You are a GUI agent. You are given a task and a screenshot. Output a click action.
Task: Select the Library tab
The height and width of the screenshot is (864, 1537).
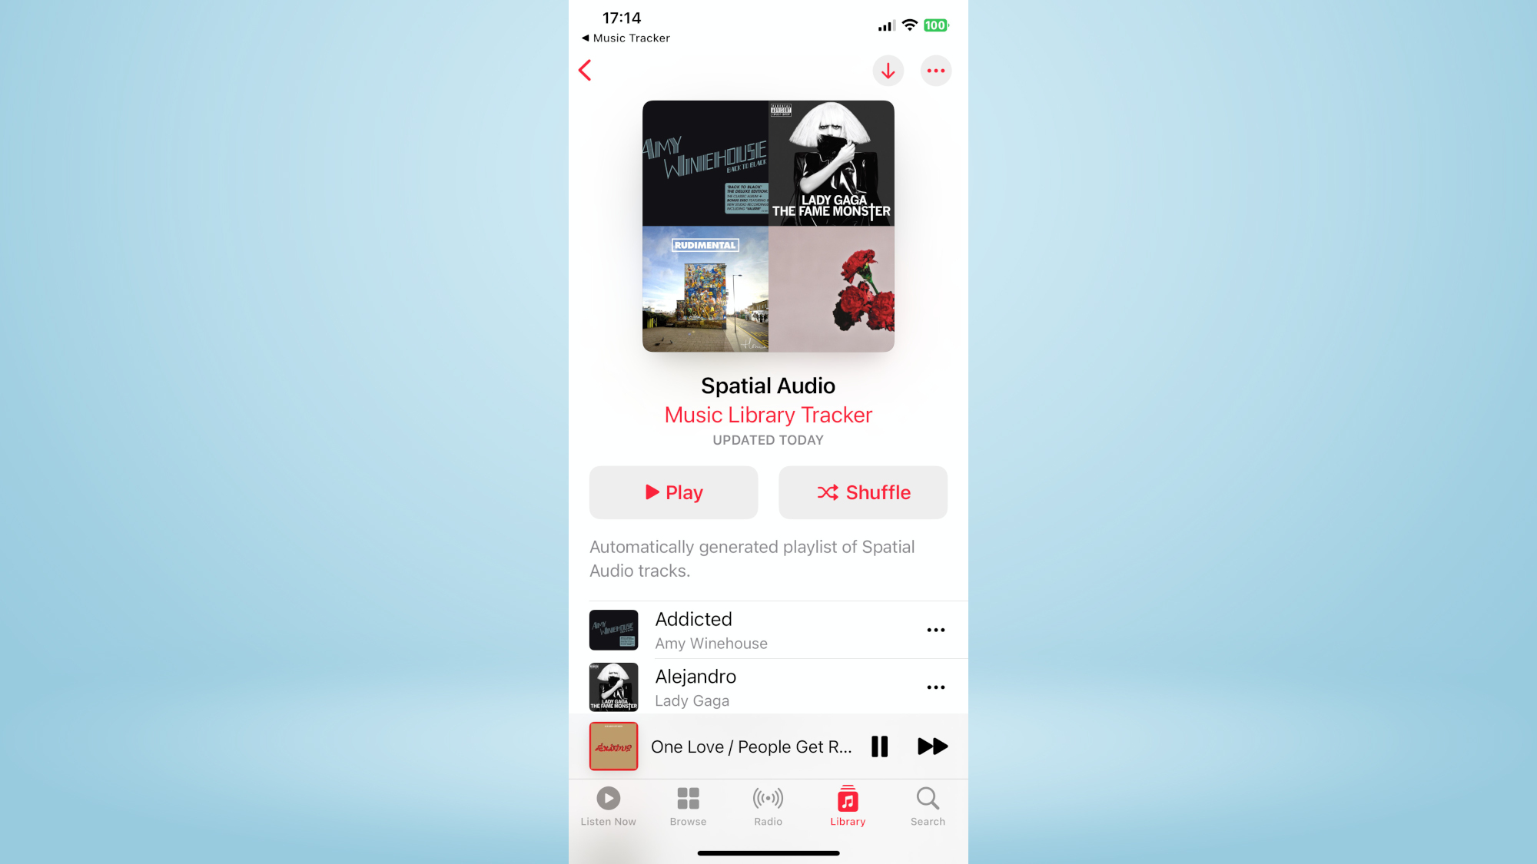[847, 805]
